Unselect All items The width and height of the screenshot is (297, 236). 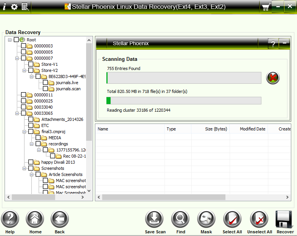[x=259, y=219]
